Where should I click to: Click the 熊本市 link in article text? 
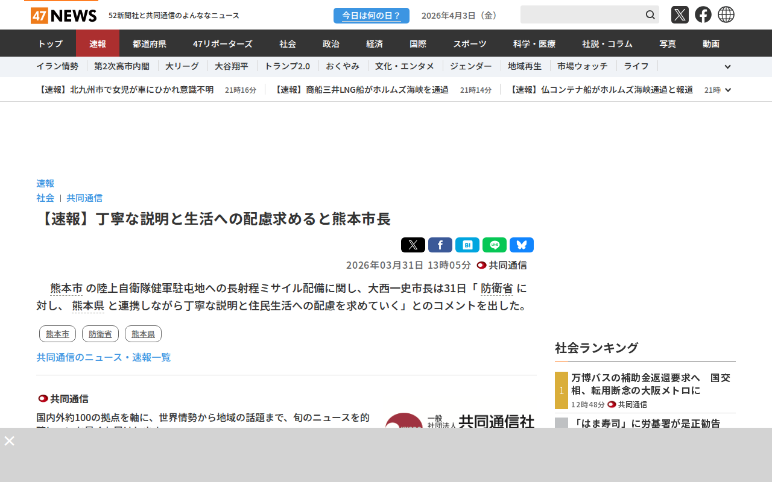point(66,288)
